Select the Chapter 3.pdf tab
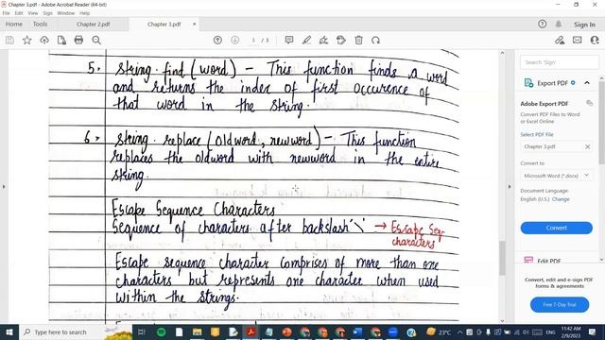The image size is (605, 340). (164, 25)
